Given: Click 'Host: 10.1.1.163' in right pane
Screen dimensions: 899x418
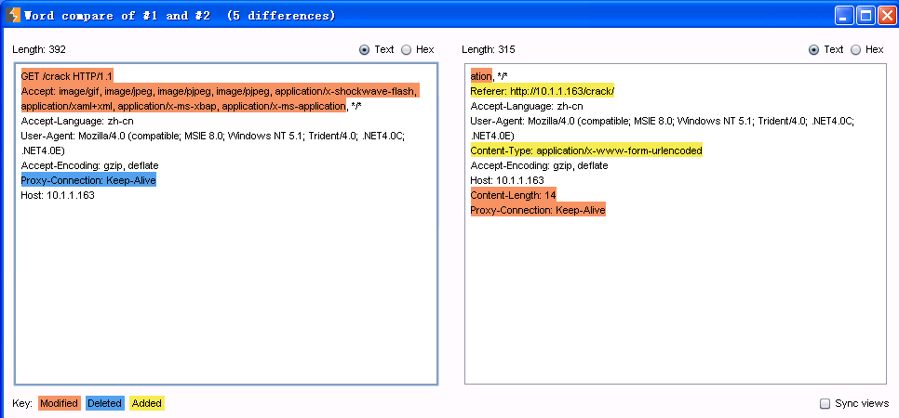Looking at the screenshot, I should [507, 180].
